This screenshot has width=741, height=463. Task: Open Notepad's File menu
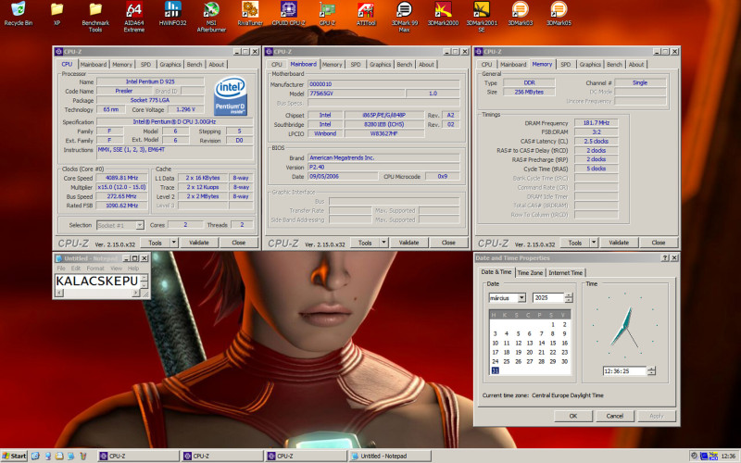[61, 269]
